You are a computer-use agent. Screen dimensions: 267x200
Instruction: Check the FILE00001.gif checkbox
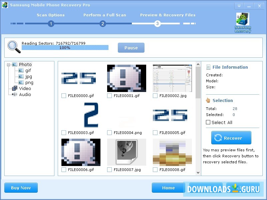(x=109, y=96)
